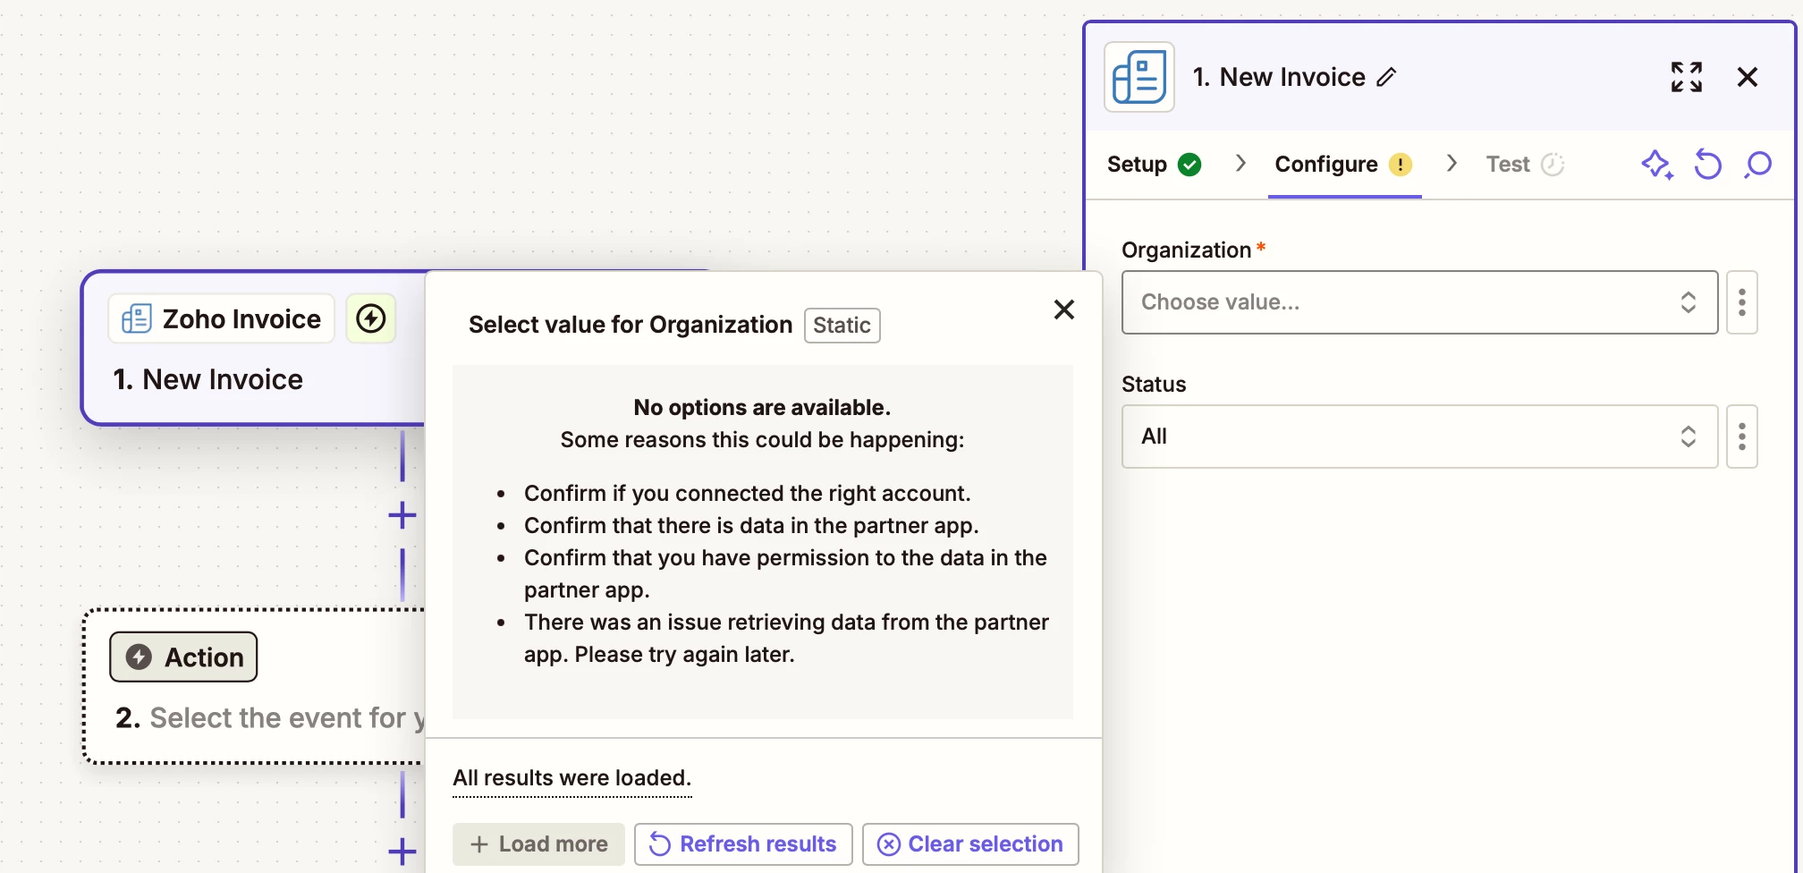Click 'Some reasons this could be happening:' text
The height and width of the screenshot is (873, 1803).
coord(762,440)
